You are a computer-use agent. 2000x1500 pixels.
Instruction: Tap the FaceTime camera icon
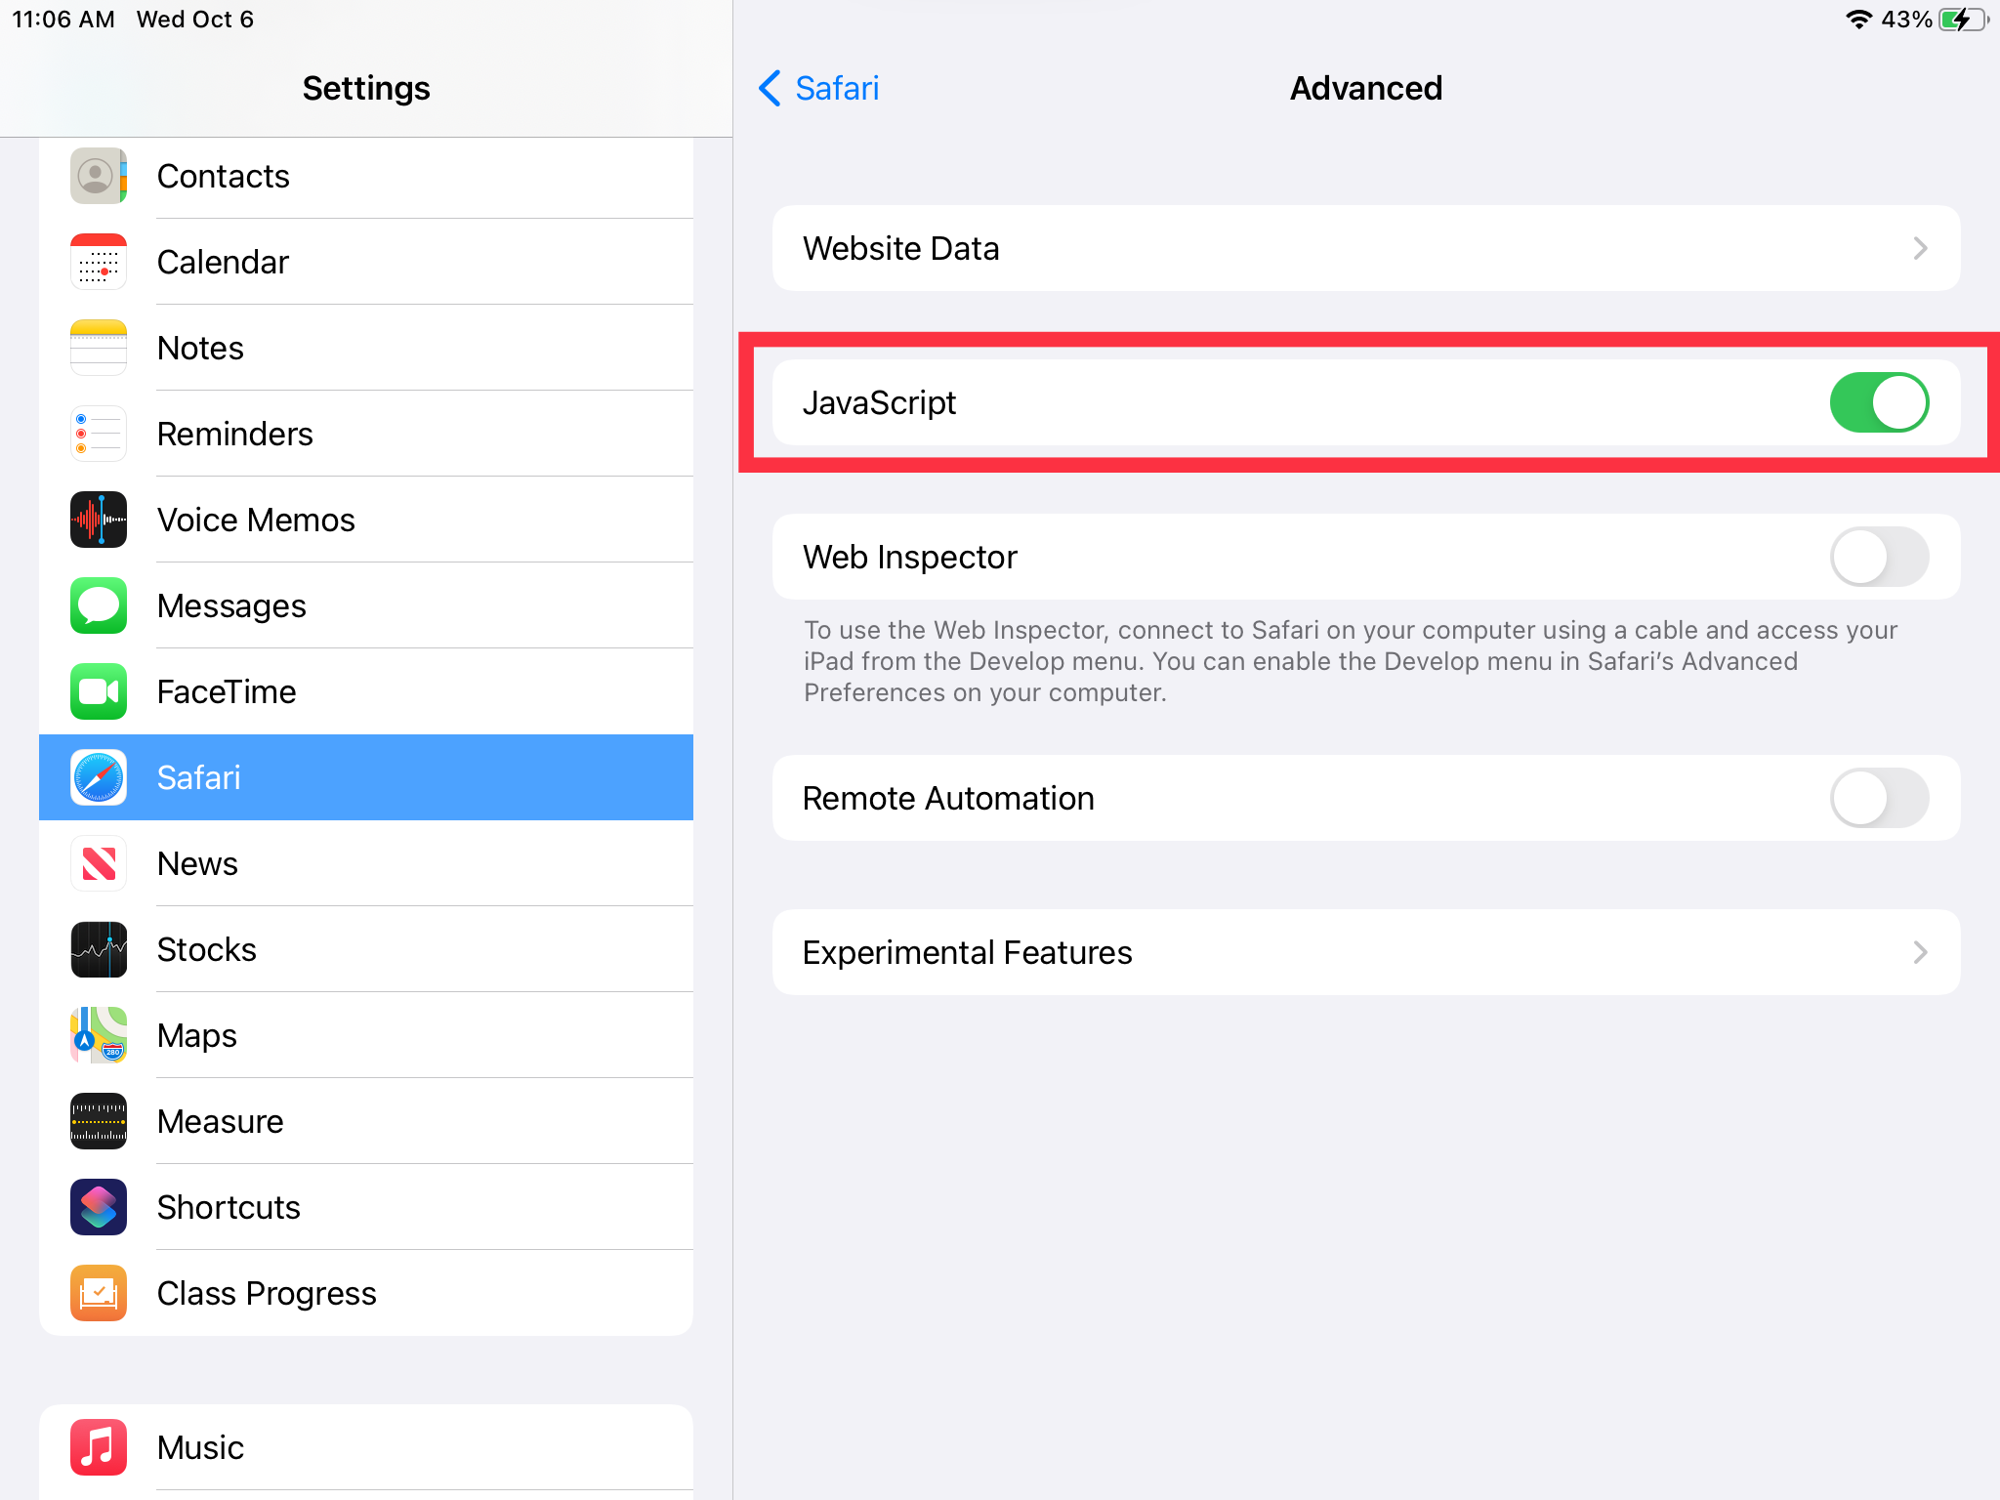pos(99,691)
